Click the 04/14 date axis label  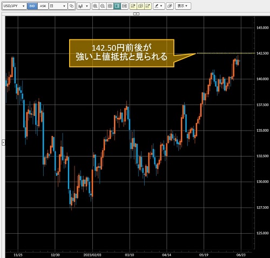(167, 255)
